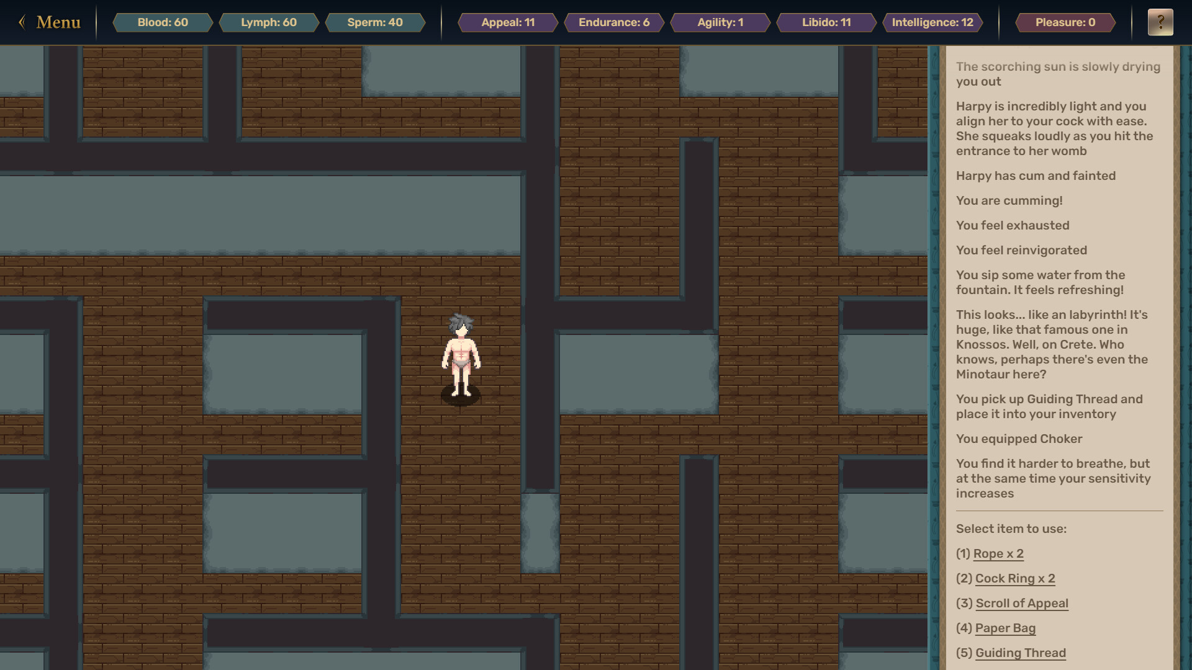Click the 'Select item to use:' heading
The width and height of the screenshot is (1192, 670).
(x=1011, y=529)
